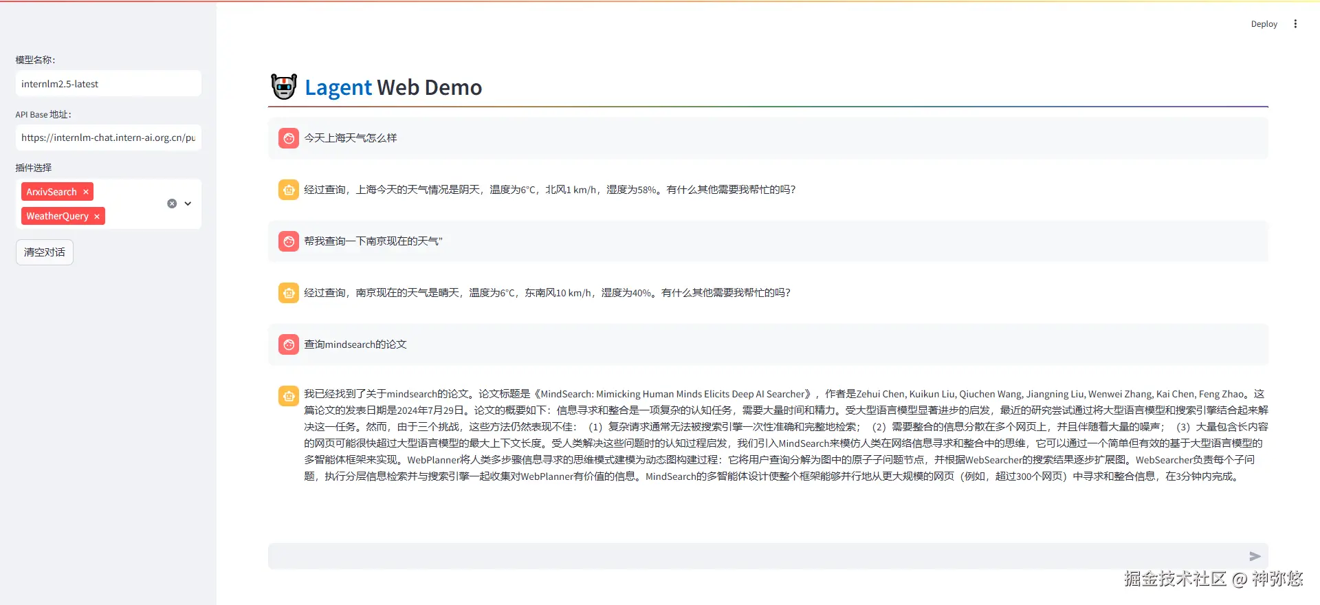Focus the 模型名称 input field
This screenshot has height=605, width=1320.
point(109,84)
